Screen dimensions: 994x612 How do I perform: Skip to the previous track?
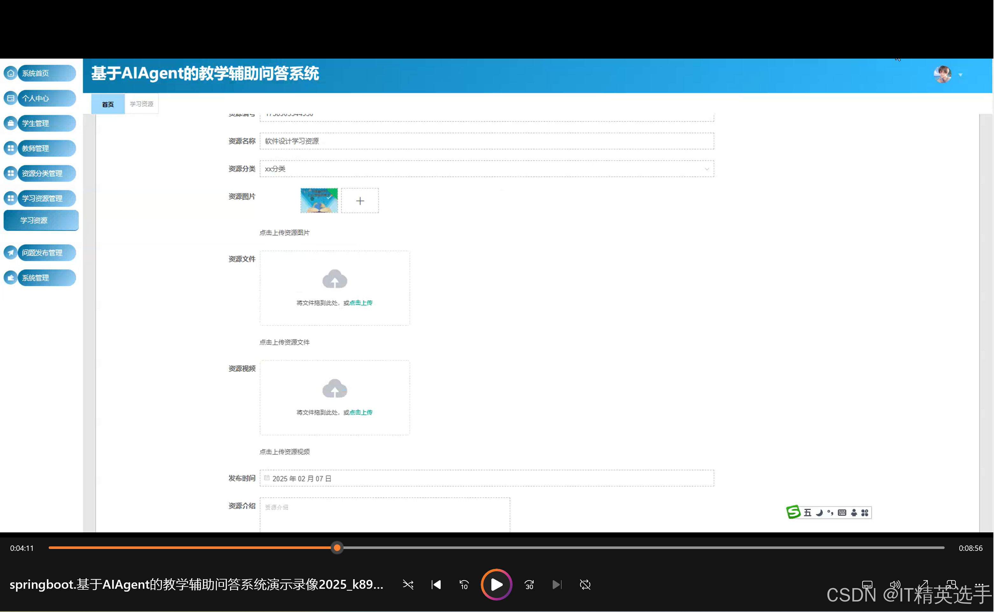(x=436, y=585)
